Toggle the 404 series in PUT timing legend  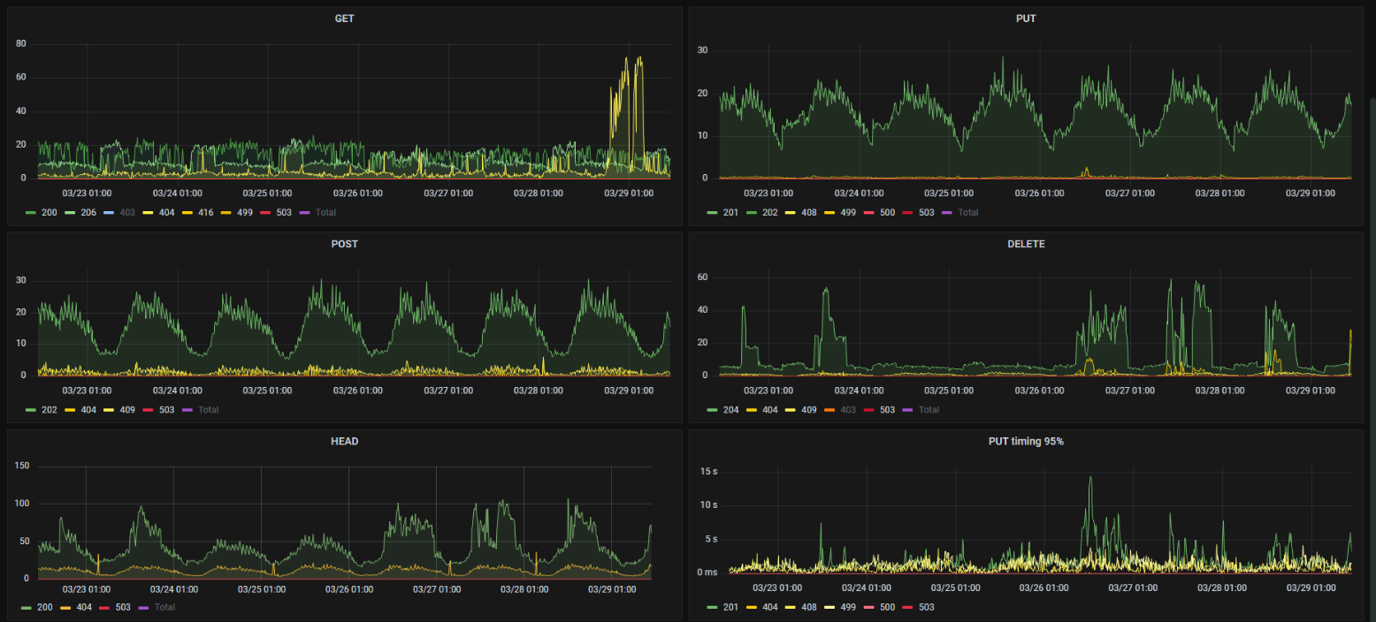(771, 607)
